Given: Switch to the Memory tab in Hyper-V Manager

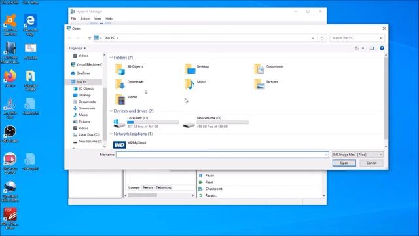Looking at the screenshot, I should 148,188.
